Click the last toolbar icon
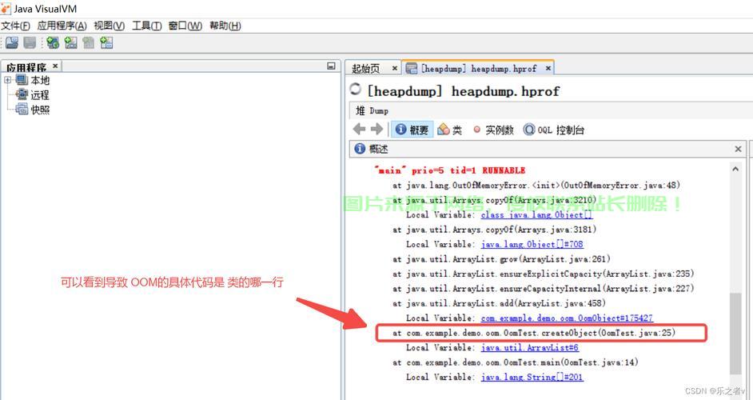Screen dimensions: 753x400 106,42
